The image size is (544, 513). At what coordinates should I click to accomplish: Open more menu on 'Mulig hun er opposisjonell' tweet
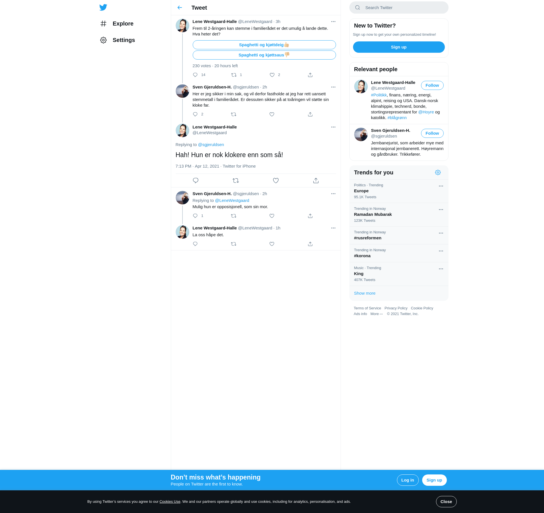(333, 194)
